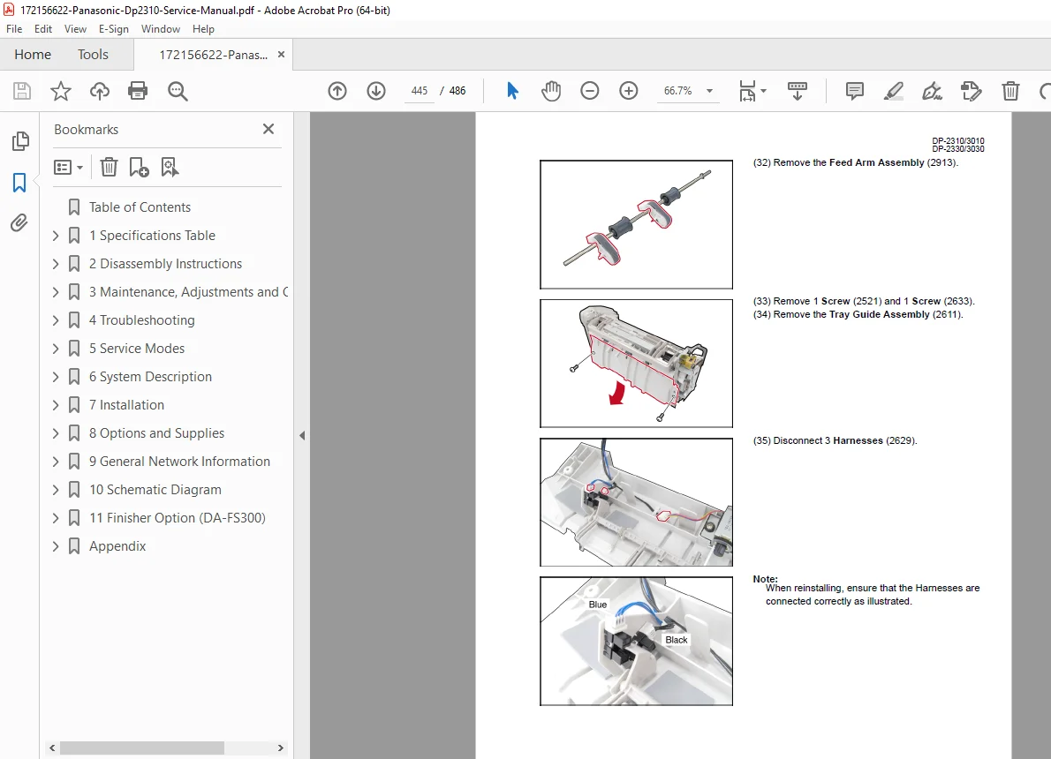The height and width of the screenshot is (759, 1051).
Task: Open 11 Finisher Option (DA-FS300) bookmark
Action: [x=177, y=518]
